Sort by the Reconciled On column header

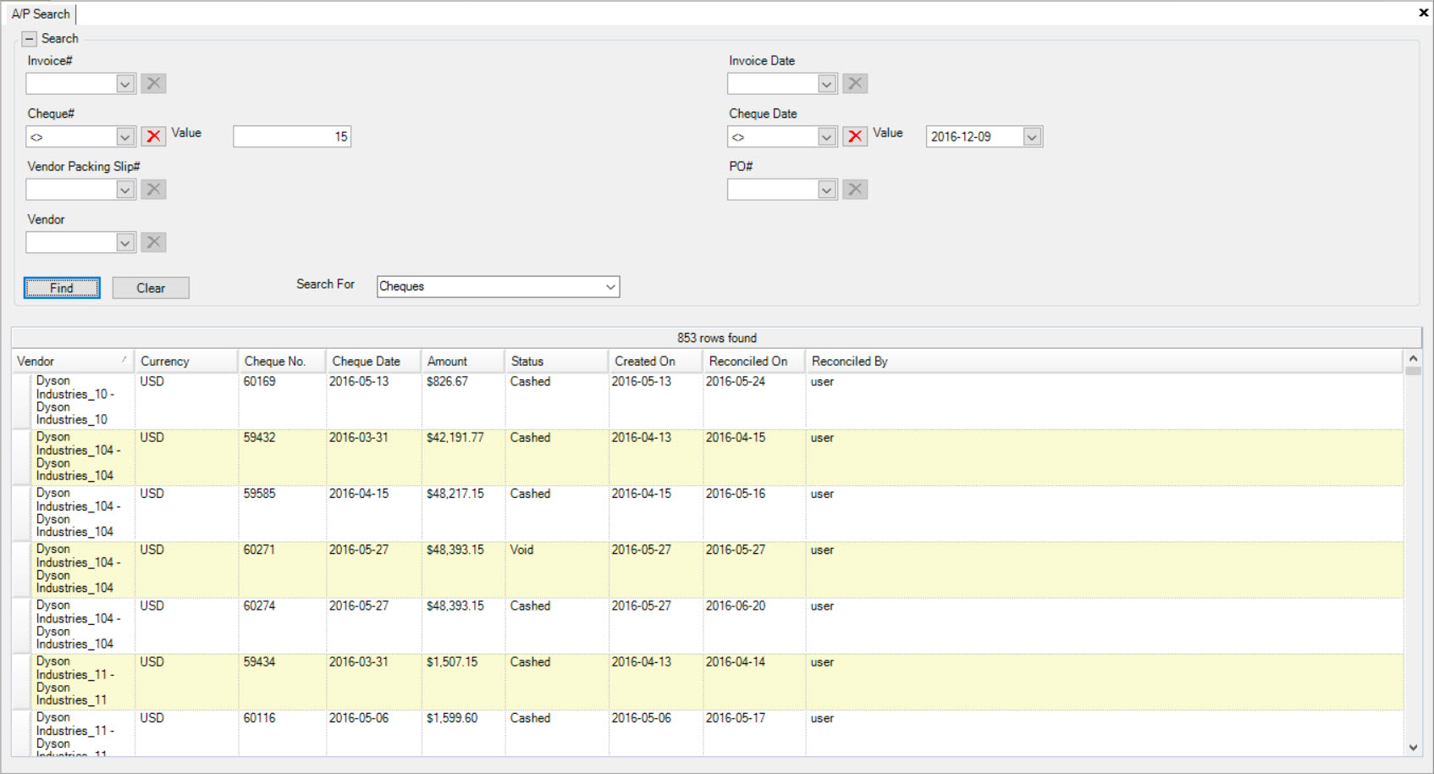coord(754,361)
